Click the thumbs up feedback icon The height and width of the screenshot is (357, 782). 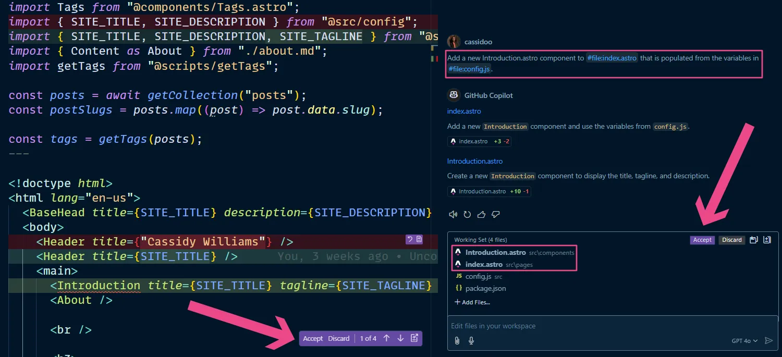coord(481,214)
